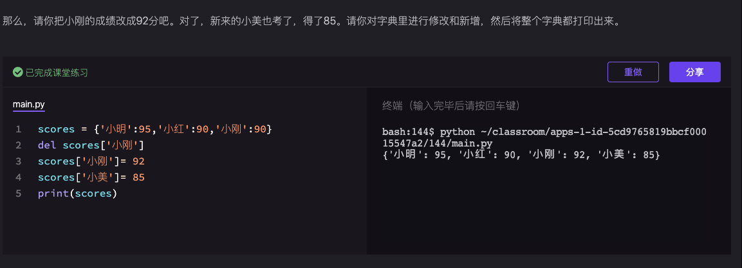Screen dimensions: 742x268
Task: Click the 已完成课堂练习 status label
Action: [x=57, y=73]
